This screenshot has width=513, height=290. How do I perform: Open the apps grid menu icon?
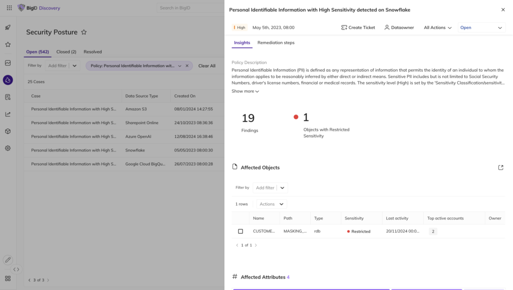coord(9,8)
